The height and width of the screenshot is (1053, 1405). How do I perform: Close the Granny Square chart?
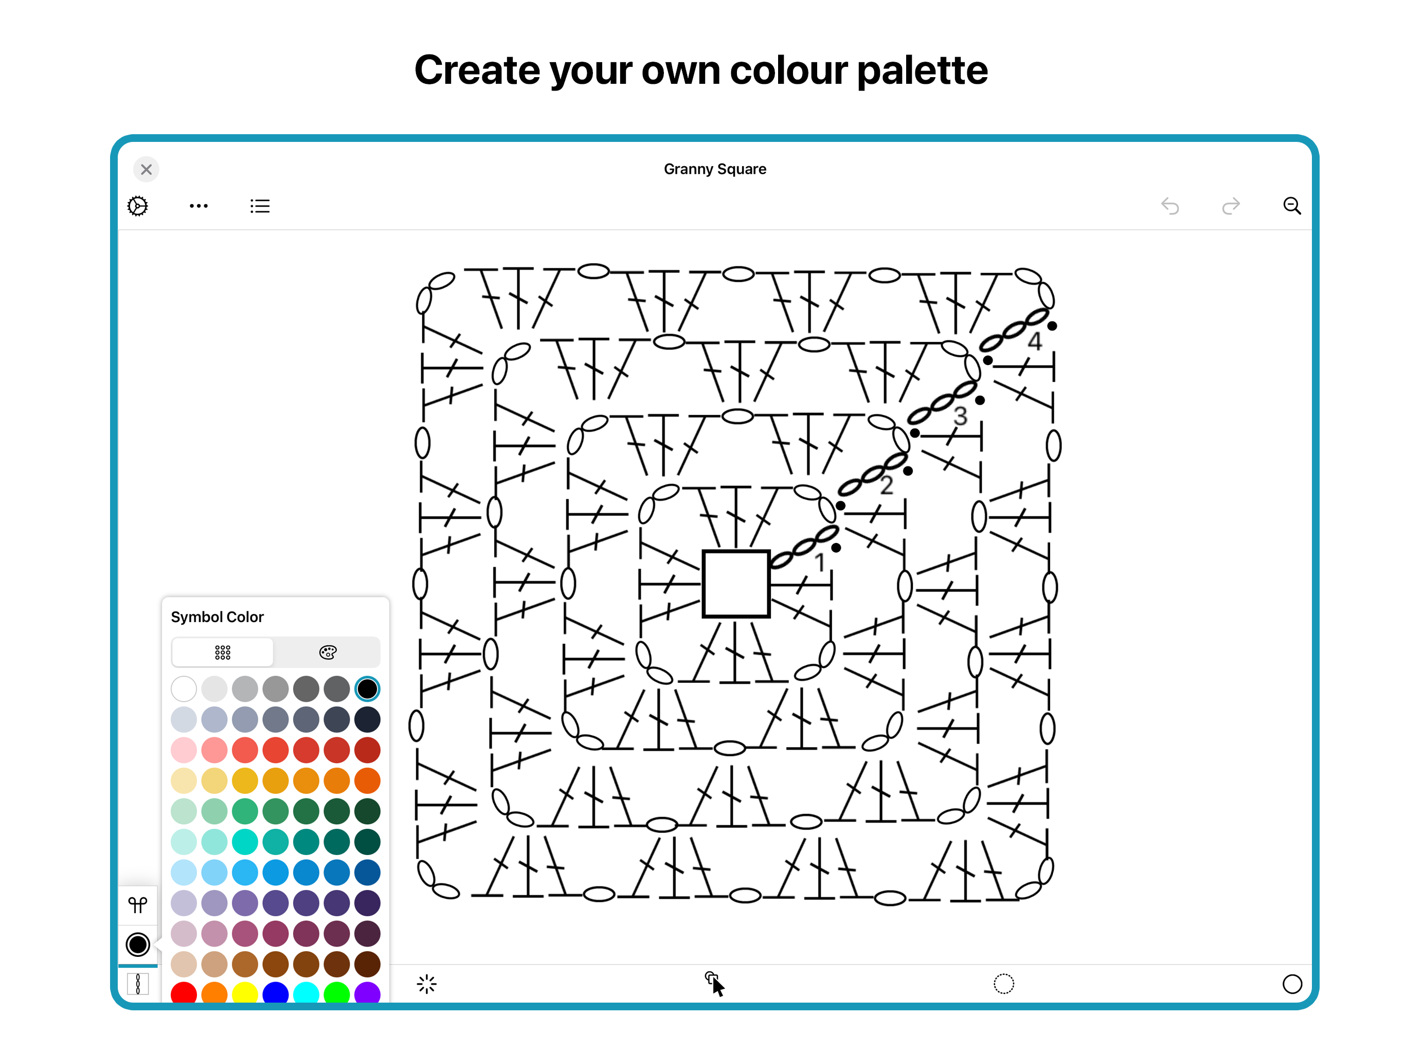pyautogui.click(x=146, y=170)
